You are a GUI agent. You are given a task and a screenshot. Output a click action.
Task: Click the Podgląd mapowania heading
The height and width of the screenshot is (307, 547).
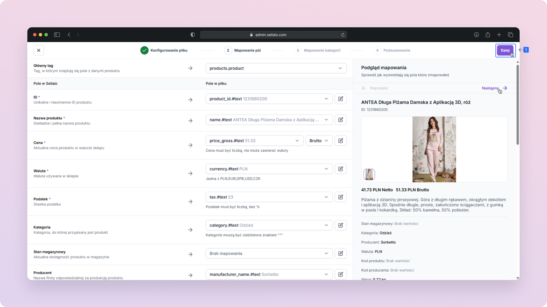click(384, 68)
